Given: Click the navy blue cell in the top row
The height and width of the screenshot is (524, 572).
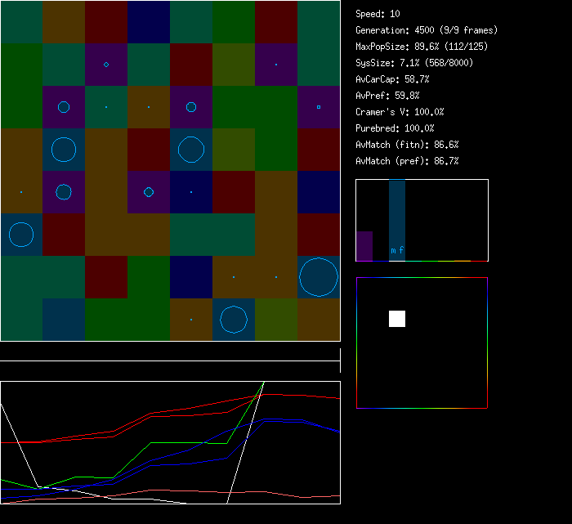Looking at the screenshot, I should 149,22.
